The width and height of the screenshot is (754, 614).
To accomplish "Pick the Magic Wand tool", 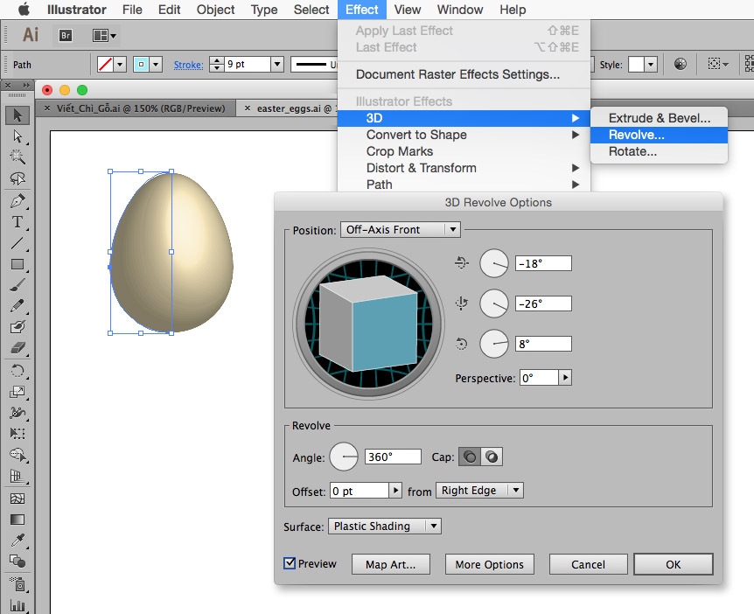I will (x=17, y=157).
